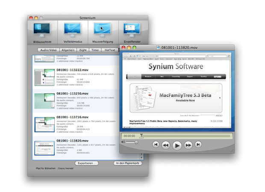Viewport: 265px width, 192px height.
Task: Select the Mausverfolgung capture mode icon
Action: pos(102,31)
